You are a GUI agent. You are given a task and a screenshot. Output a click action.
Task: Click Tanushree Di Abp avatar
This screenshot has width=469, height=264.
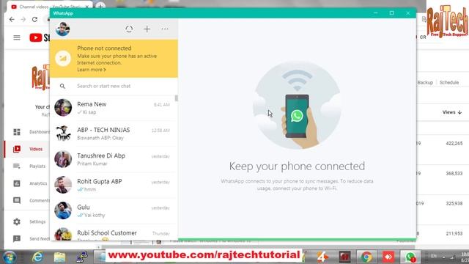point(63,159)
